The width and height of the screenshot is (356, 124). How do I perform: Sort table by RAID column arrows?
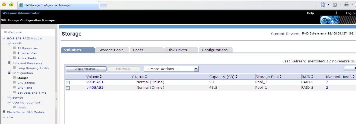coord(312,77)
